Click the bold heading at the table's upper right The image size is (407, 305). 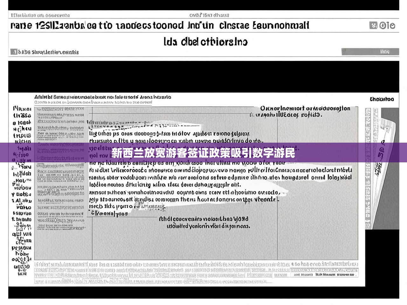tap(305, 109)
